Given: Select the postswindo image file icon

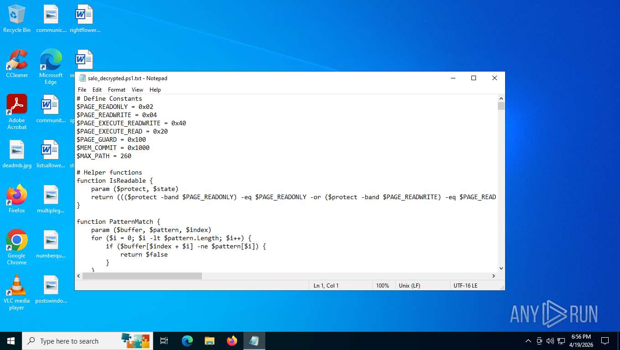Looking at the screenshot, I should (x=51, y=289).
